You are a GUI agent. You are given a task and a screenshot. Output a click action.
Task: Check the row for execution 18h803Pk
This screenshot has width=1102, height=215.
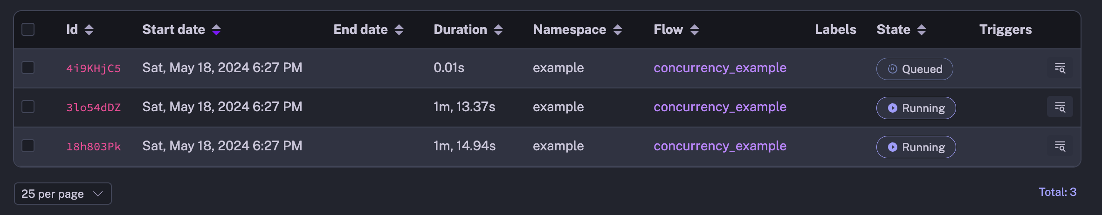pos(28,146)
